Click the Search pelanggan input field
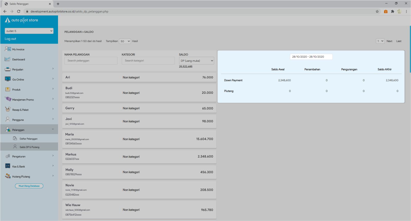411x221 pixels. click(x=91, y=61)
